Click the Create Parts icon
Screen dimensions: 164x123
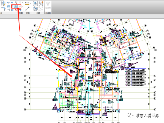(35, 9)
